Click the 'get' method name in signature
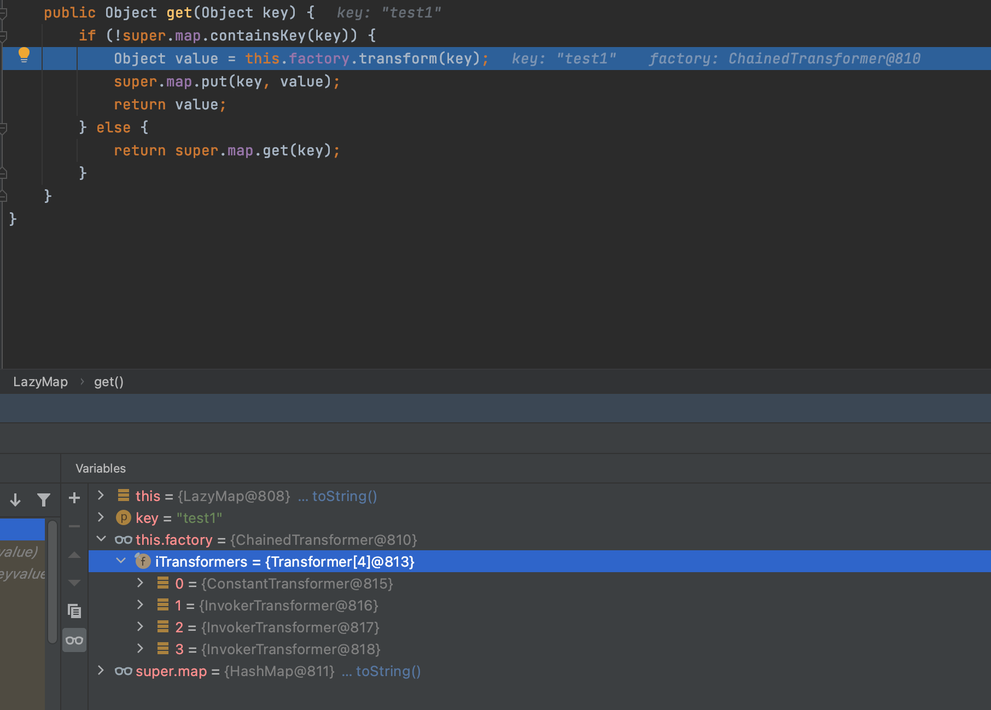991x710 pixels. 179,13
